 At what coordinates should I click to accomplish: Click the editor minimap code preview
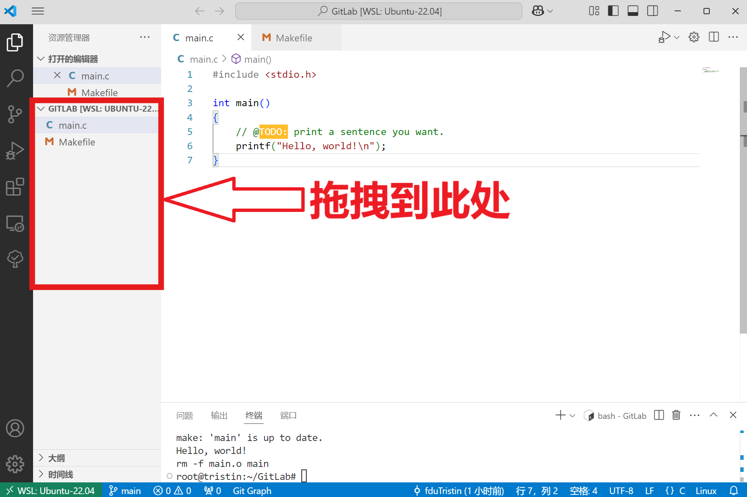tap(711, 70)
